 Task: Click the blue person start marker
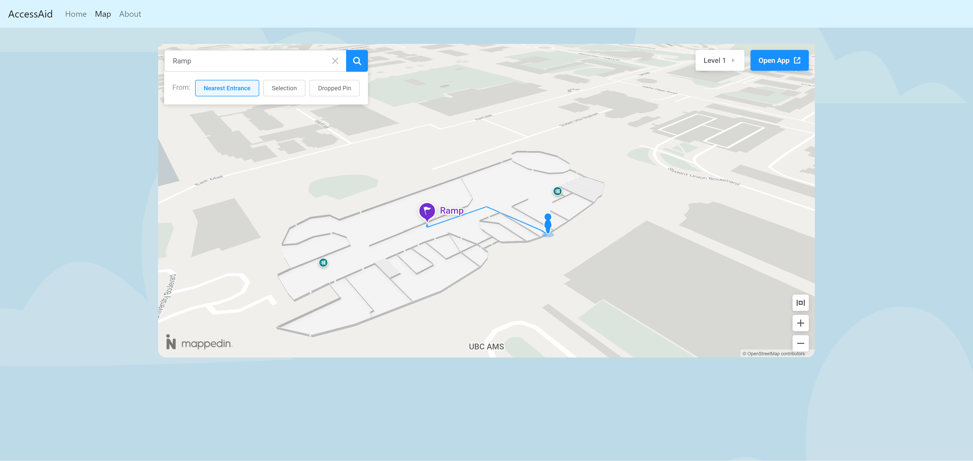[x=547, y=224]
